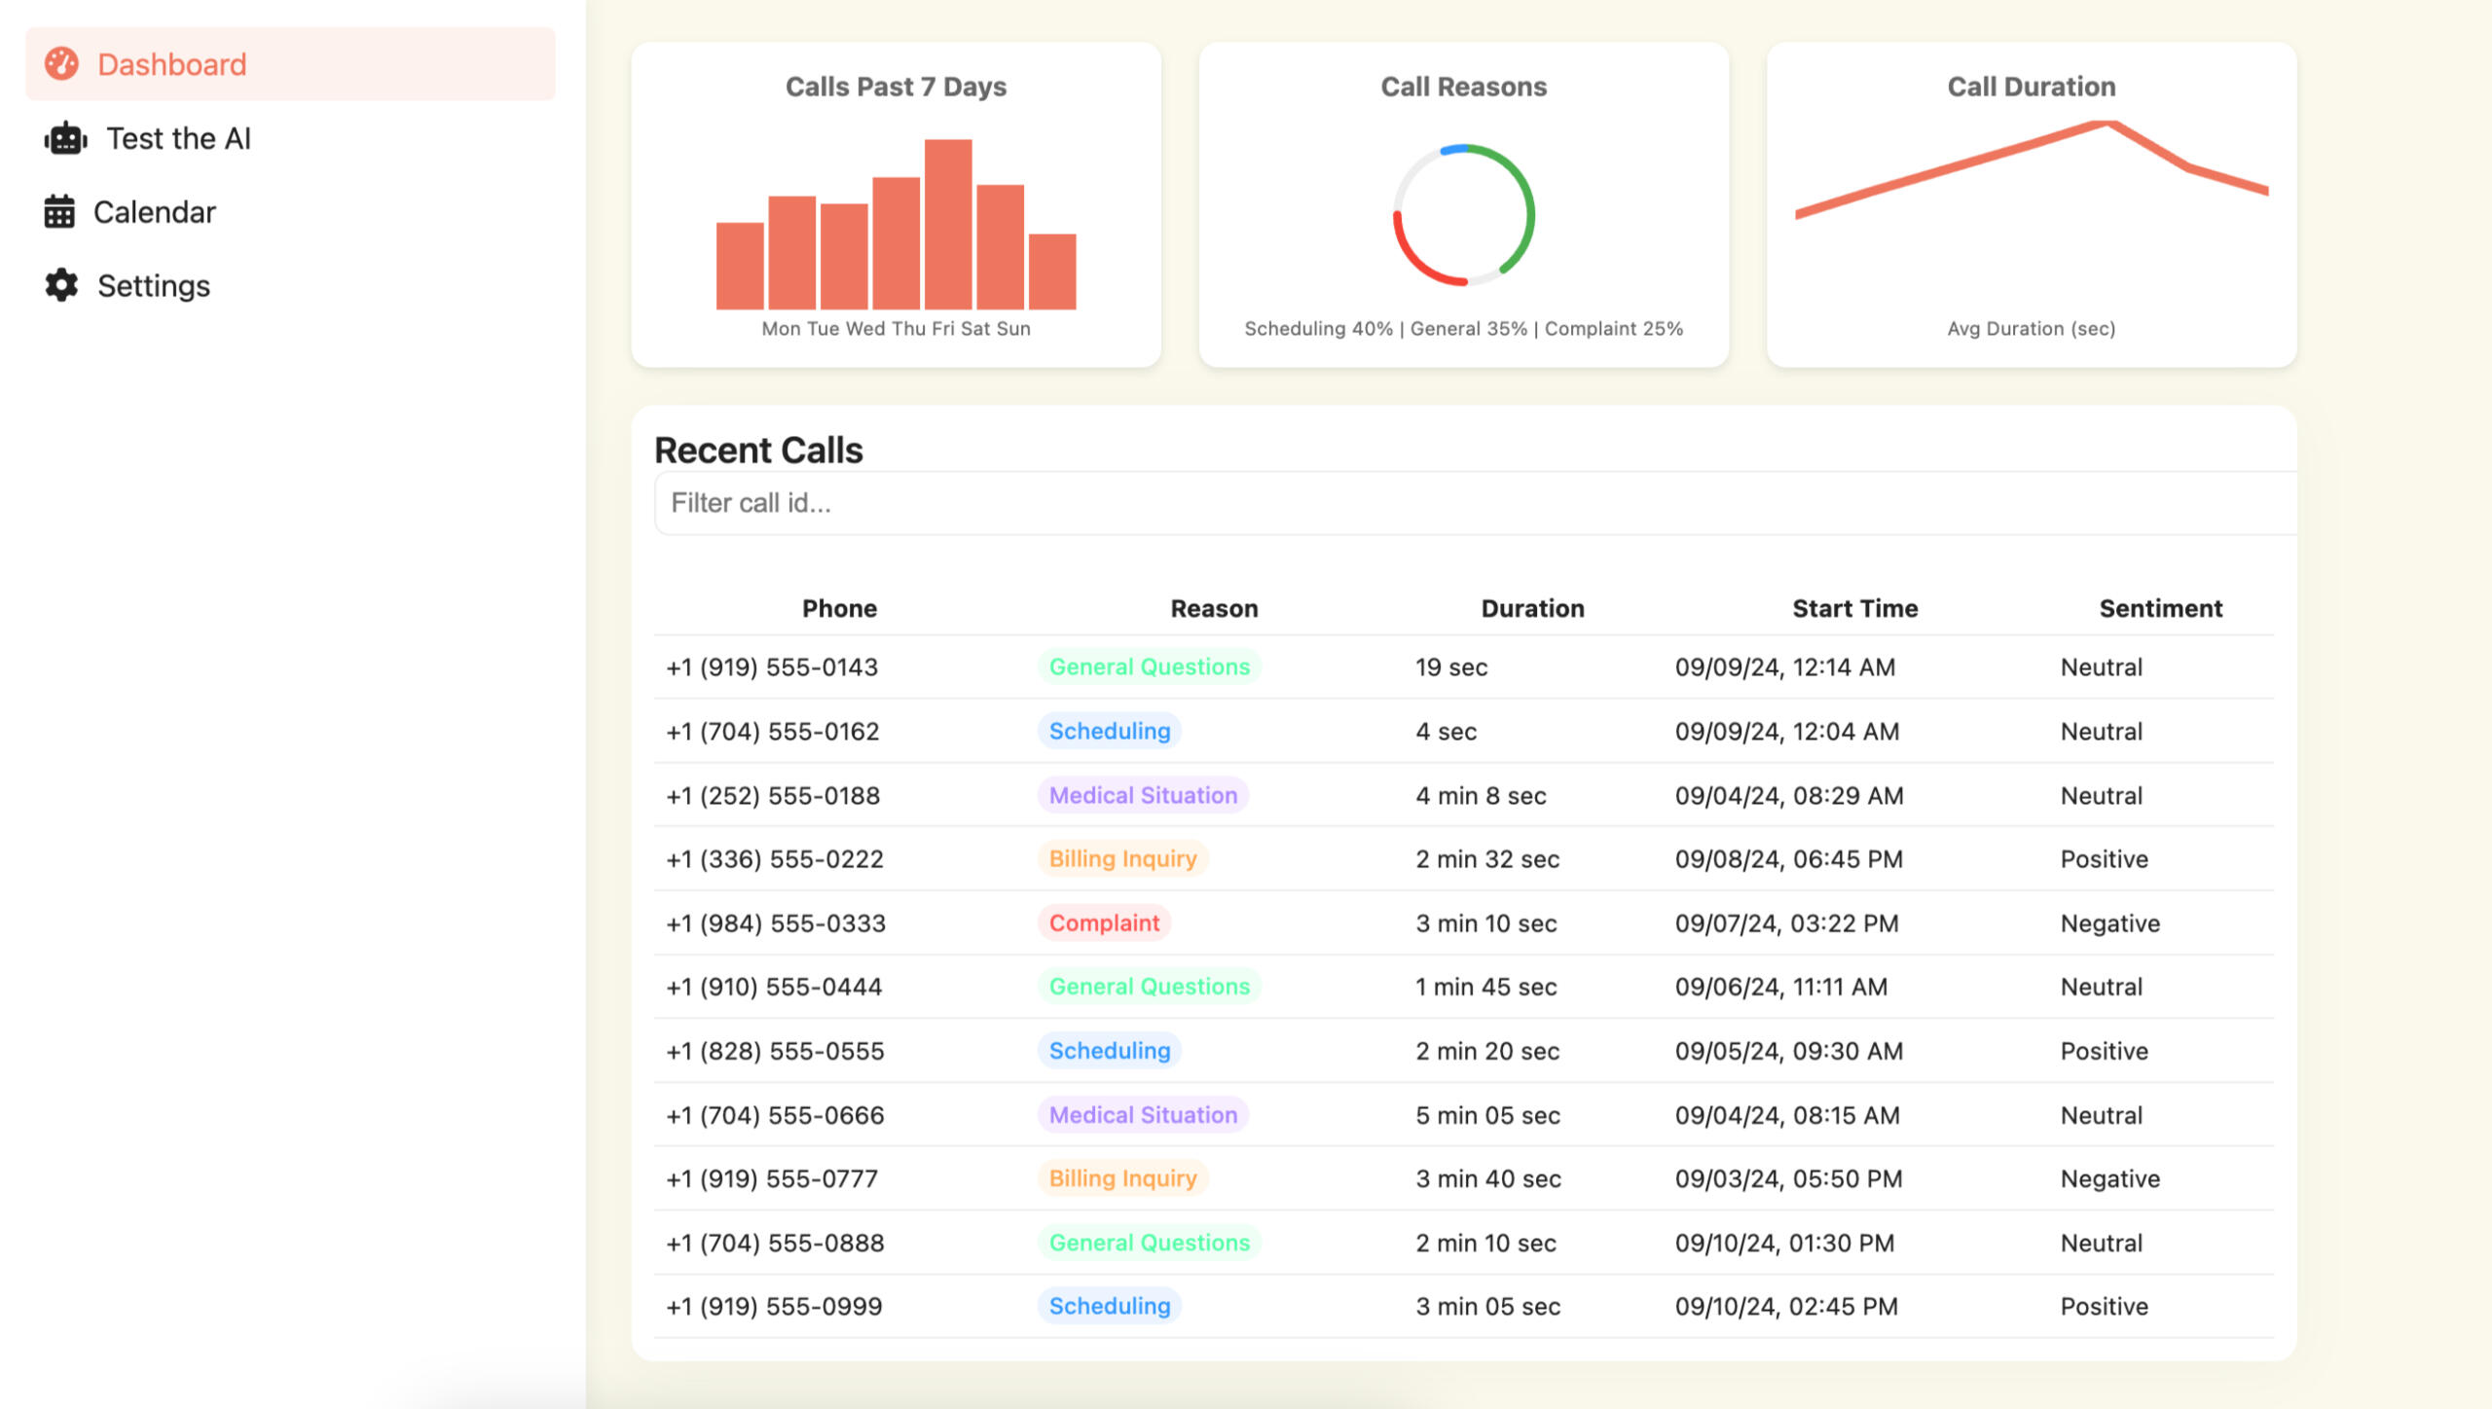The image size is (2492, 1409).
Task: Click the Start Time column header
Action: click(x=1854, y=608)
